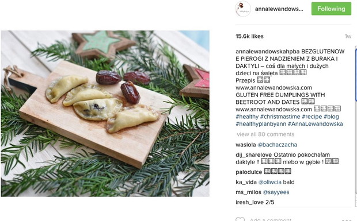Open the more options dots icon

click(347, 220)
